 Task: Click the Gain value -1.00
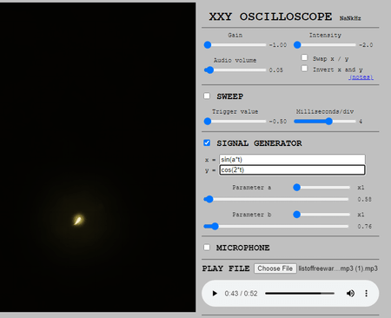(x=278, y=45)
